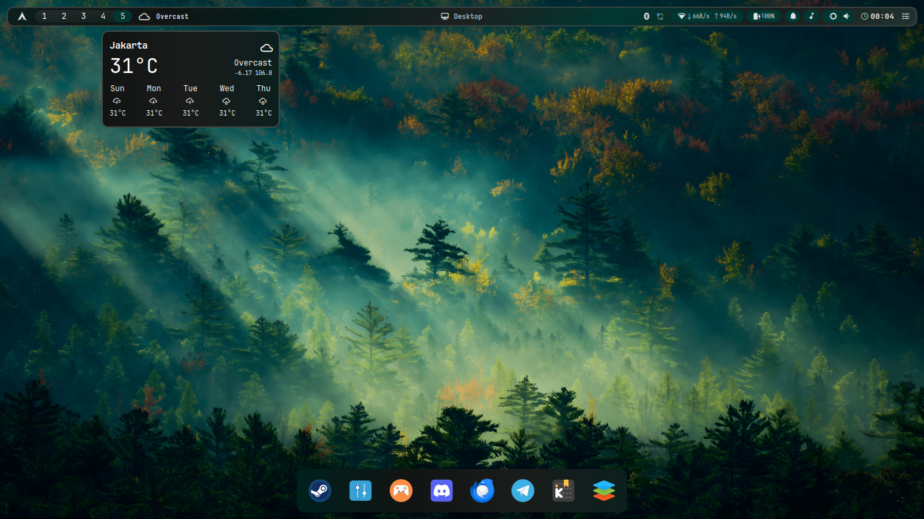
Task: Click the Desktop window title
Action: pyautogui.click(x=468, y=16)
